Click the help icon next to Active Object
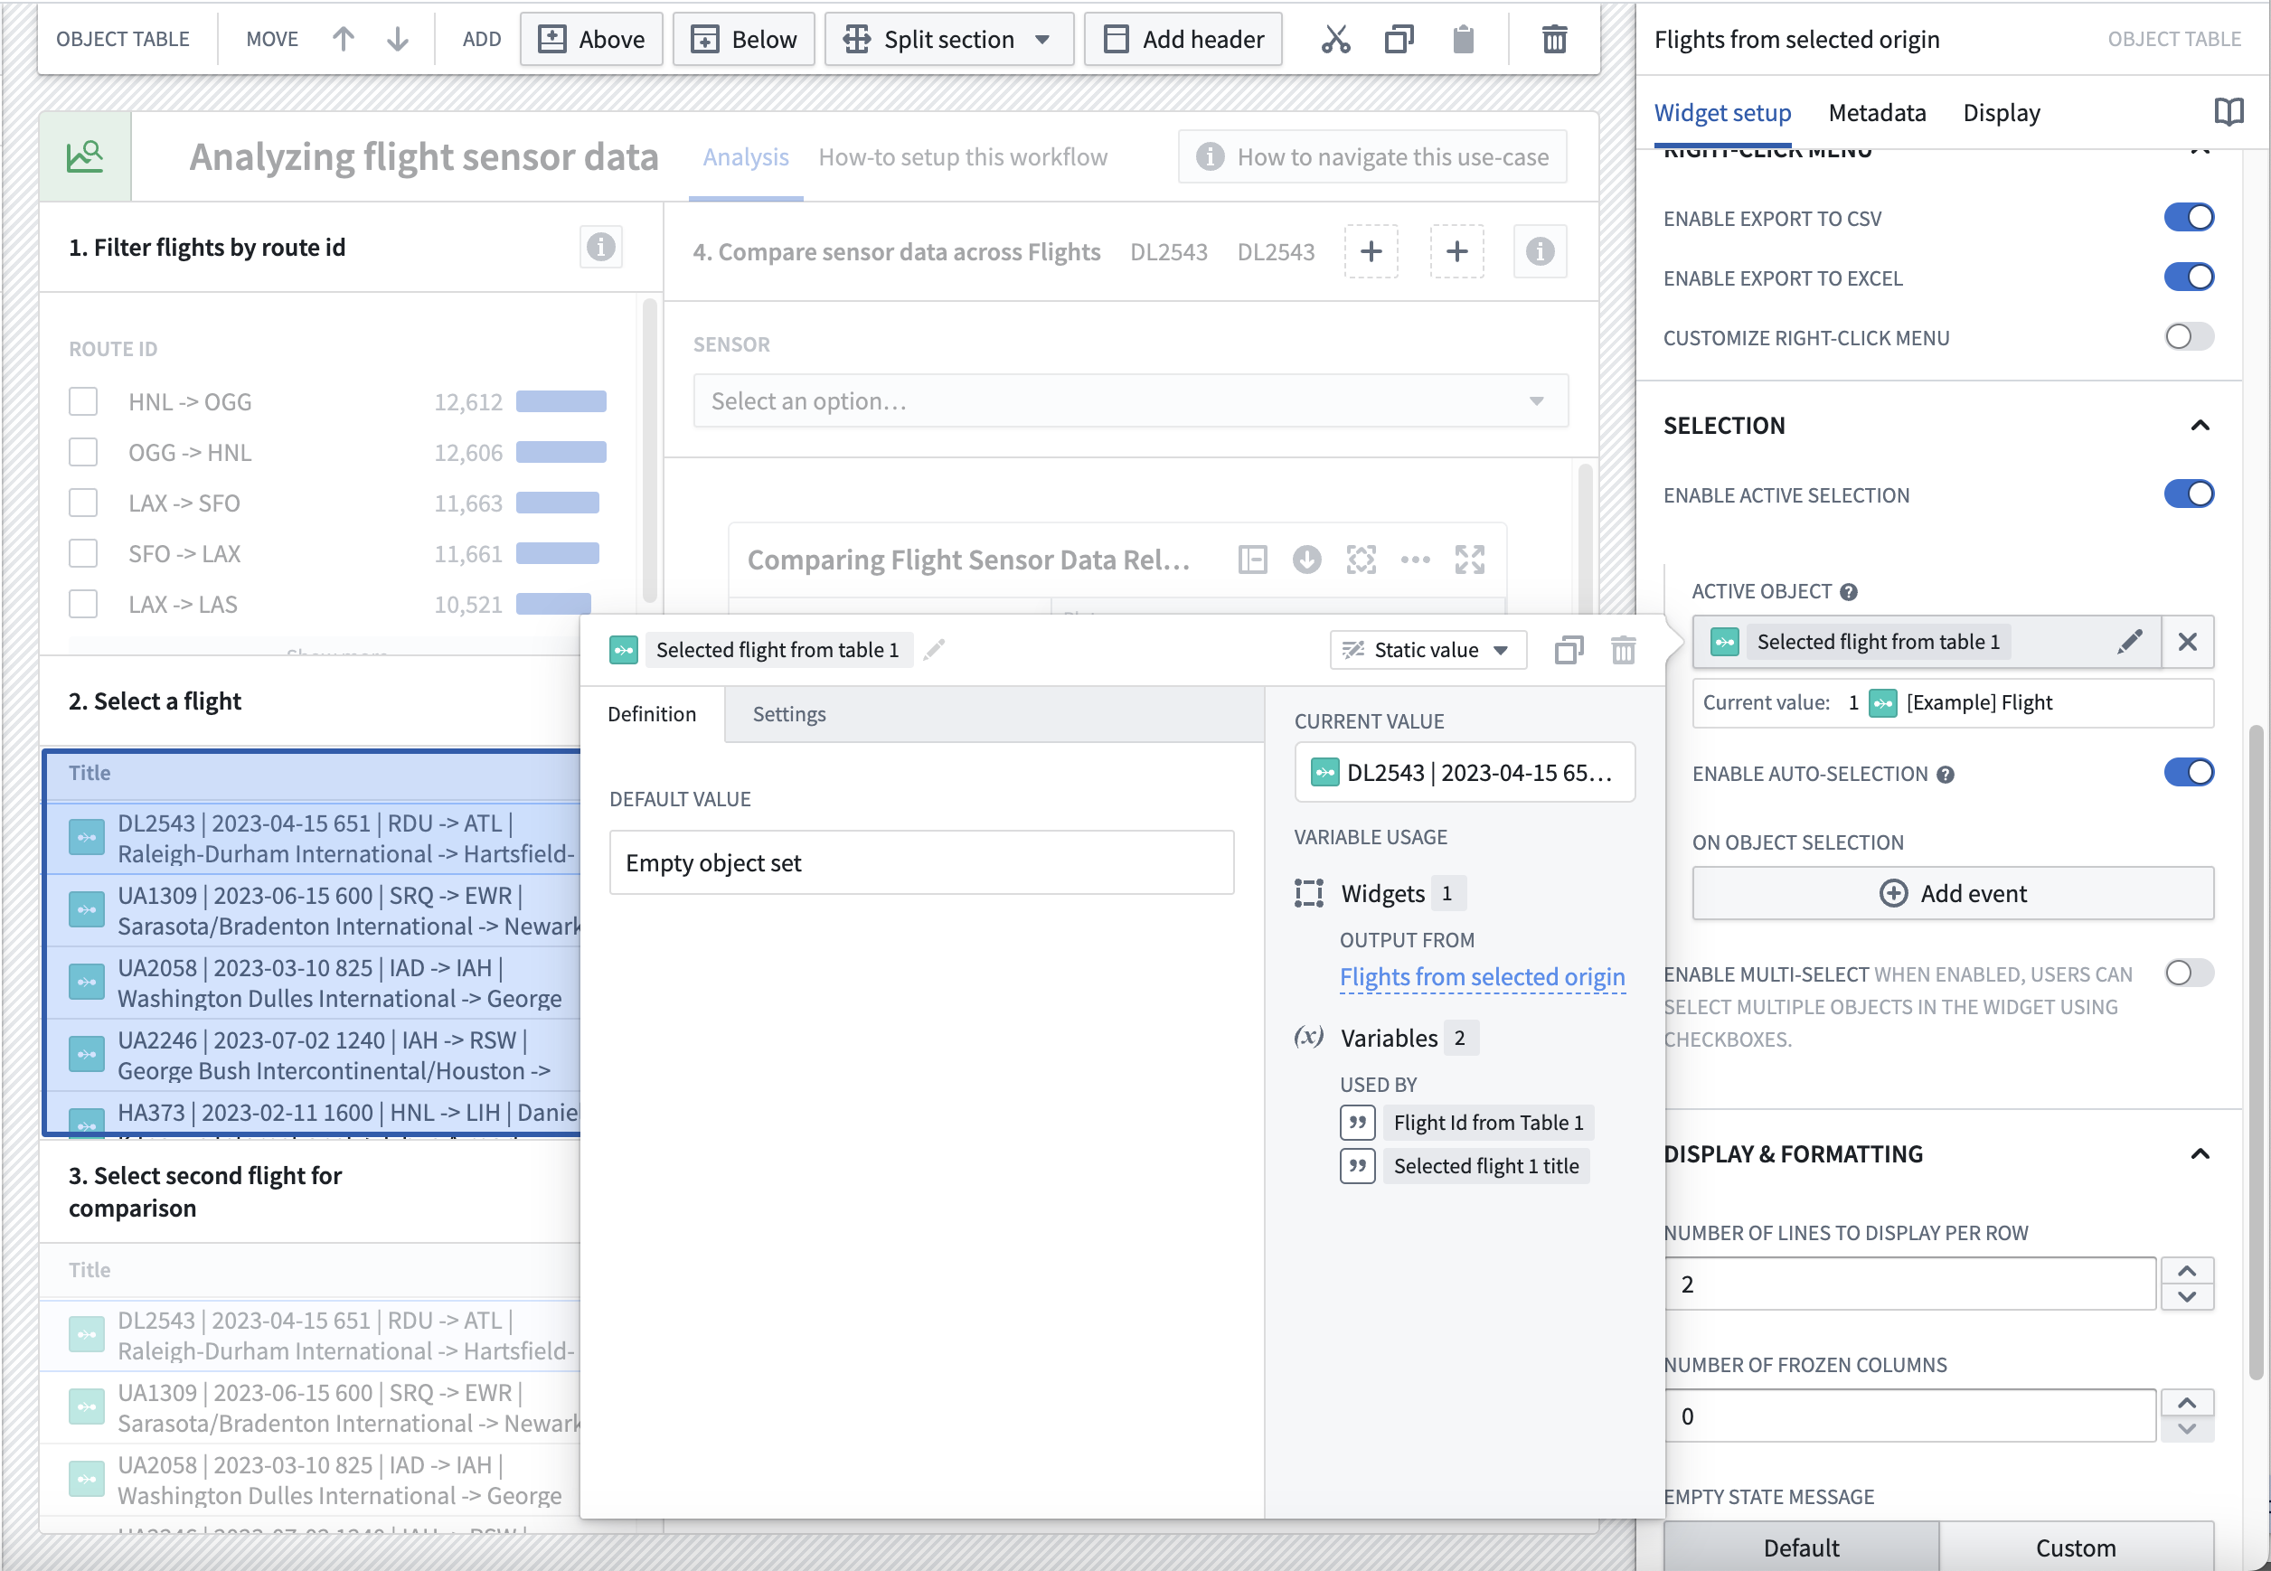Image resolution: width=2271 pixels, height=1571 pixels. pyautogui.click(x=1849, y=591)
